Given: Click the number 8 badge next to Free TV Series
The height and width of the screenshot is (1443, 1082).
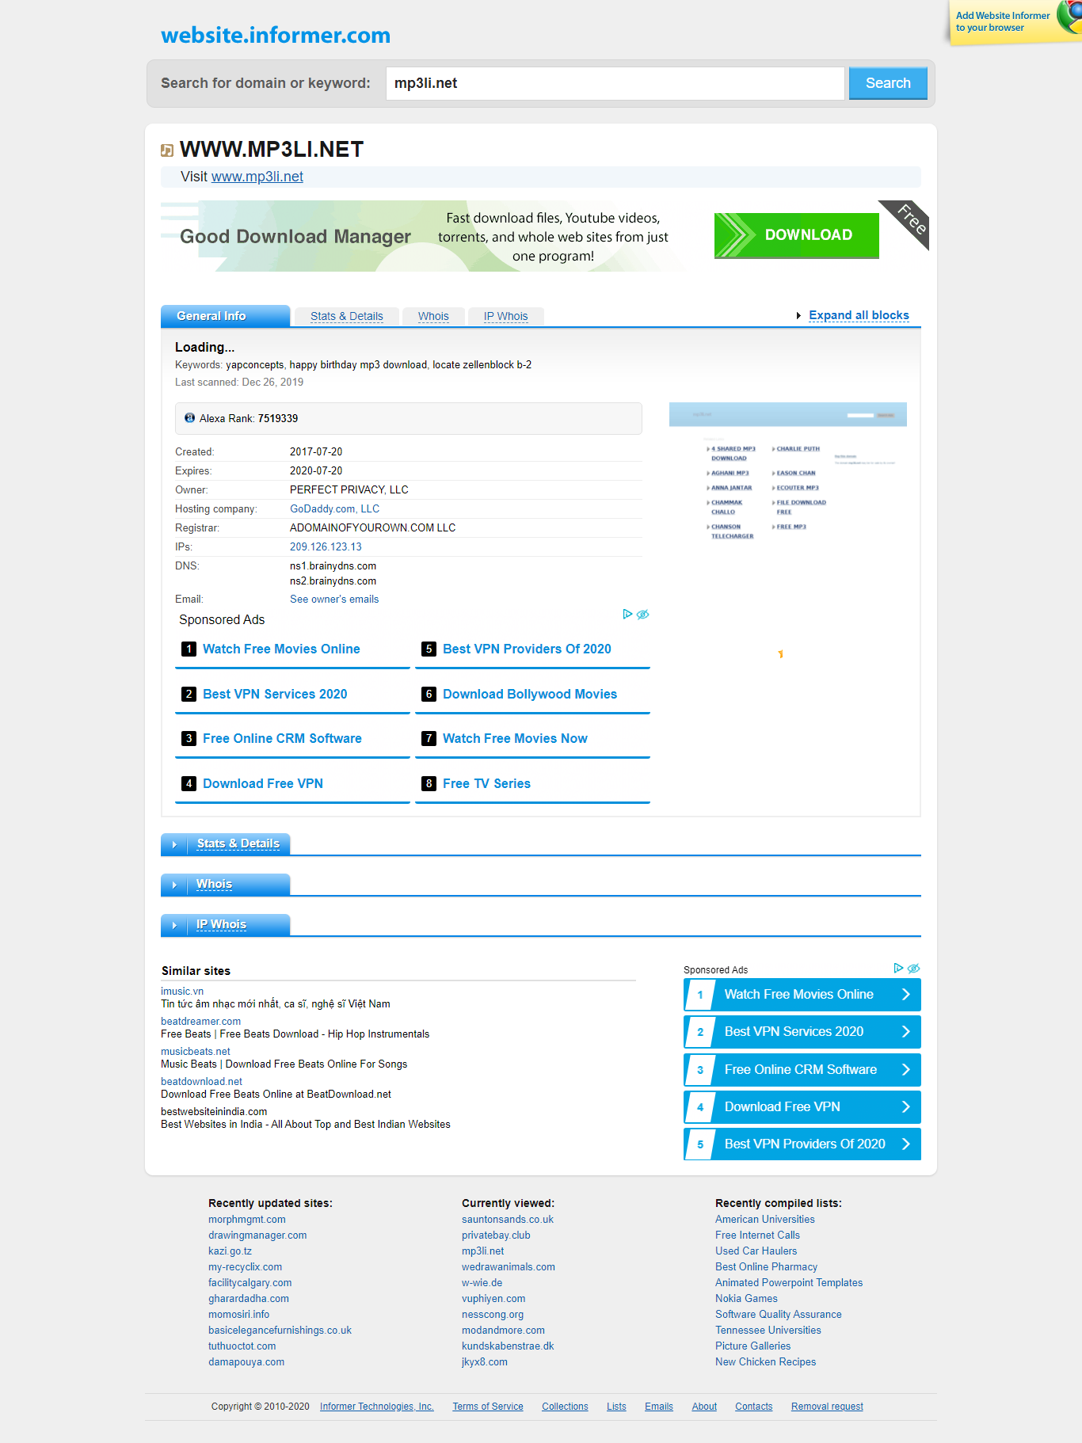Looking at the screenshot, I should point(429,783).
